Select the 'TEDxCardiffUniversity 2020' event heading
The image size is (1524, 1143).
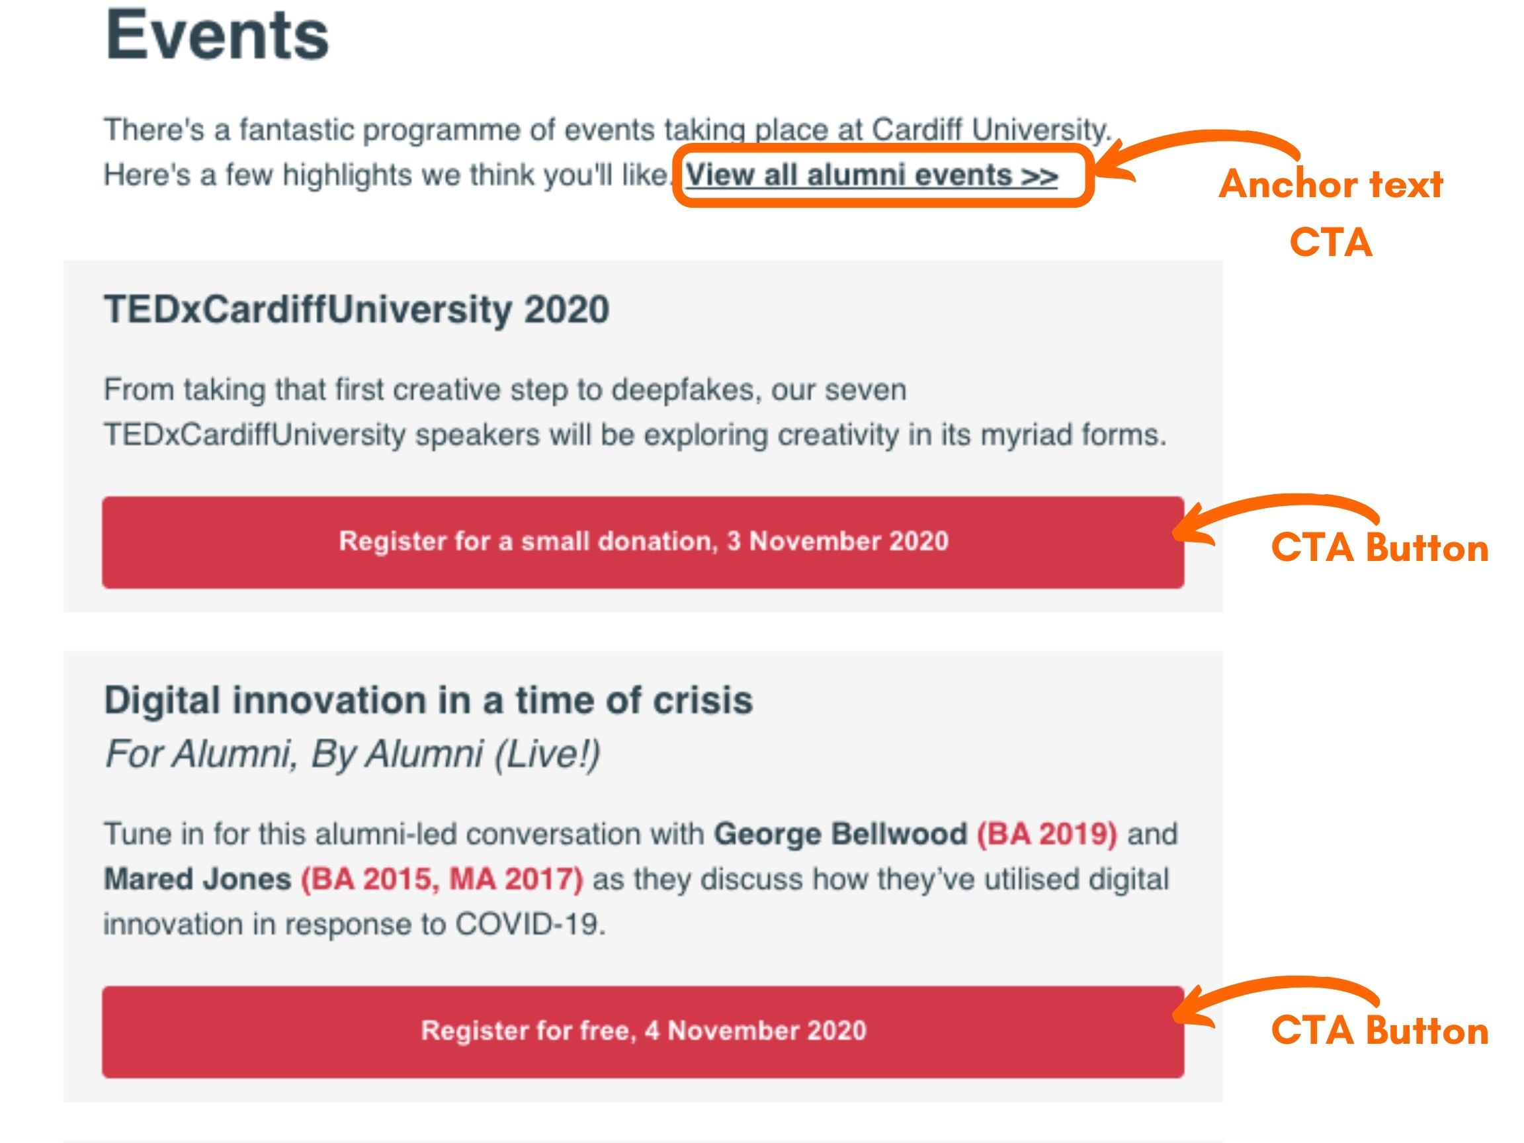click(357, 310)
